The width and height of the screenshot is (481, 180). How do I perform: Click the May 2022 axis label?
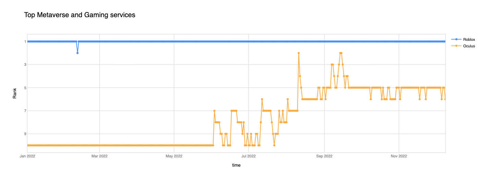click(174, 156)
